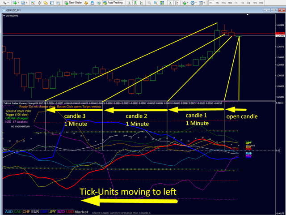Open the Strategy Tester magnifier icon
This screenshot has width=286, height=215.
pos(58,3)
